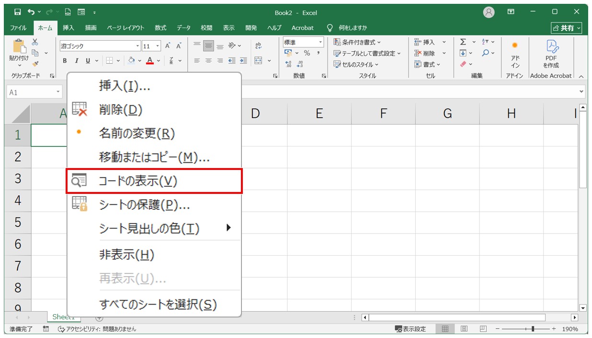
Task: Center text horizontally in cell
Action: tap(208, 60)
